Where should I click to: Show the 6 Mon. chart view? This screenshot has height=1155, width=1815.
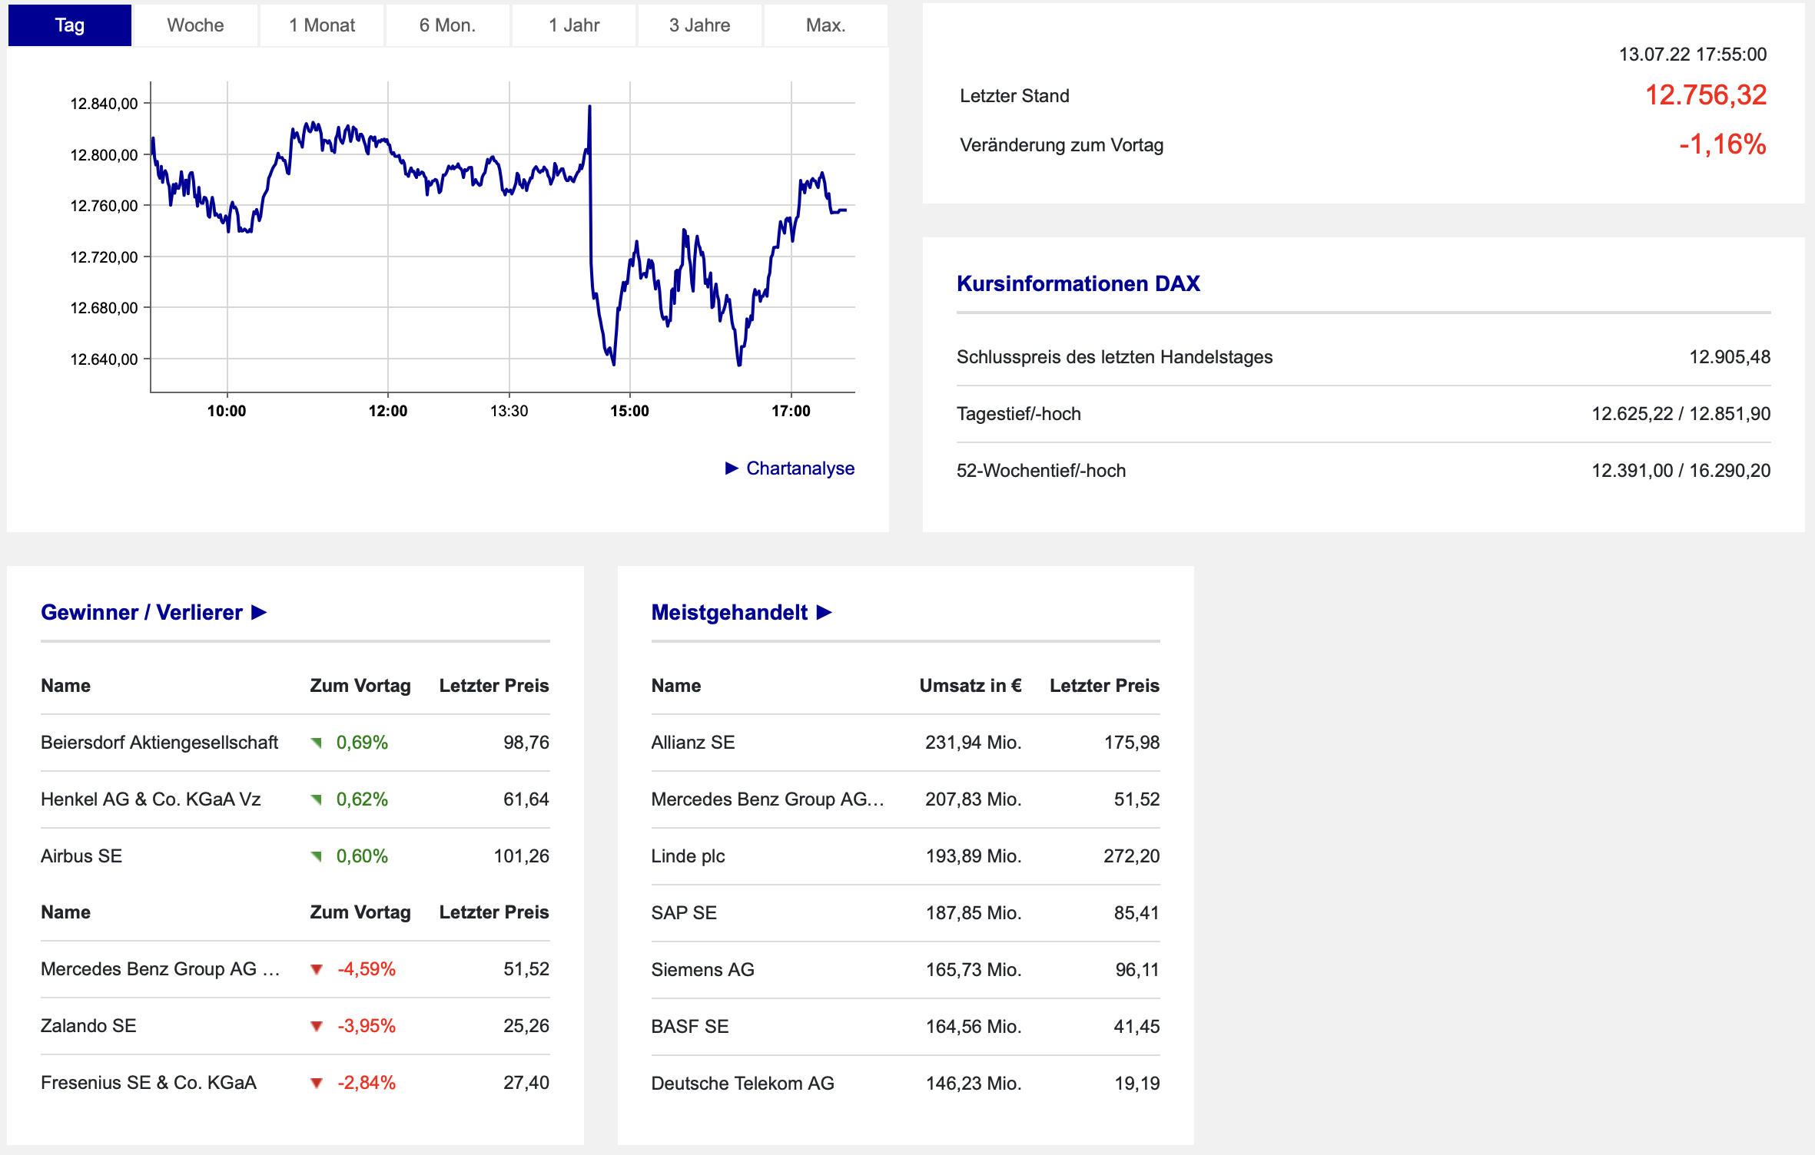447,25
